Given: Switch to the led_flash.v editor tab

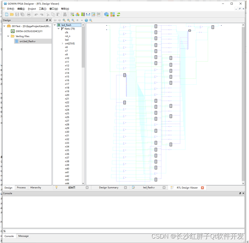Looking at the screenshot, I should point(149,187).
